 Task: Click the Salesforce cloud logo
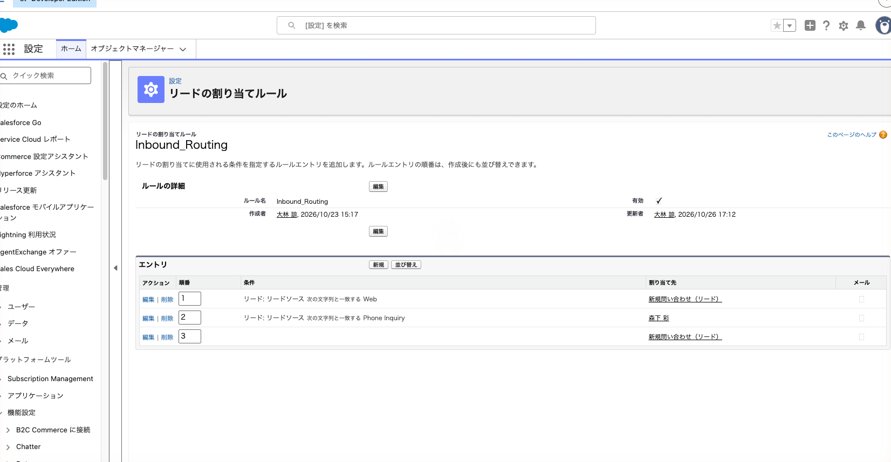[9, 25]
